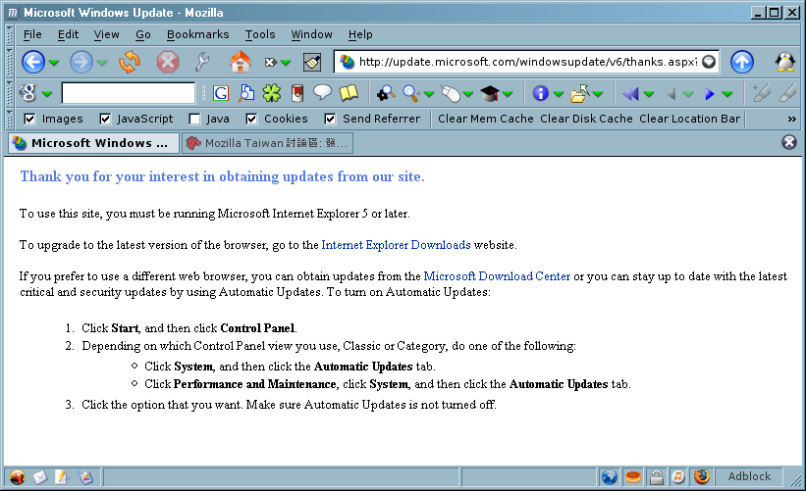Image resolution: width=806 pixels, height=491 pixels.
Task: Open the Bookmarks menu
Action: [197, 34]
